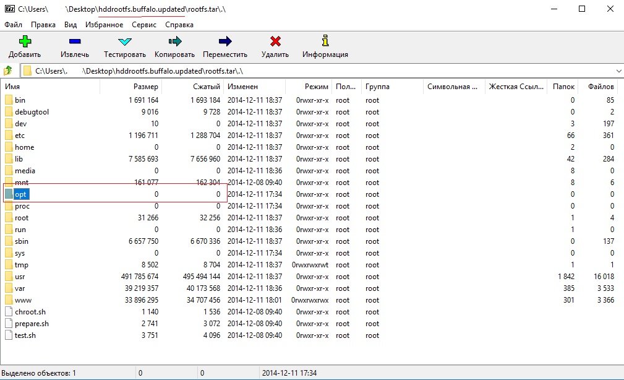
Task: Click the red X Delete (Удалить) icon
Action: pos(275,41)
